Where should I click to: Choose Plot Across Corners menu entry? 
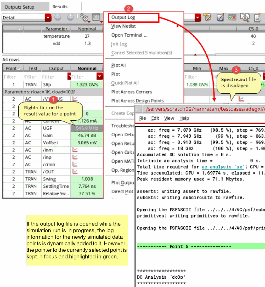coord(132,92)
